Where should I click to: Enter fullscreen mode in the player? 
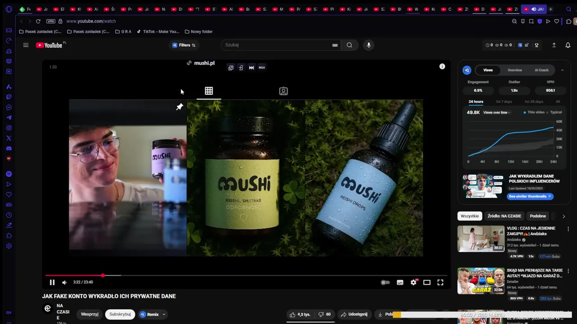point(440,282)
